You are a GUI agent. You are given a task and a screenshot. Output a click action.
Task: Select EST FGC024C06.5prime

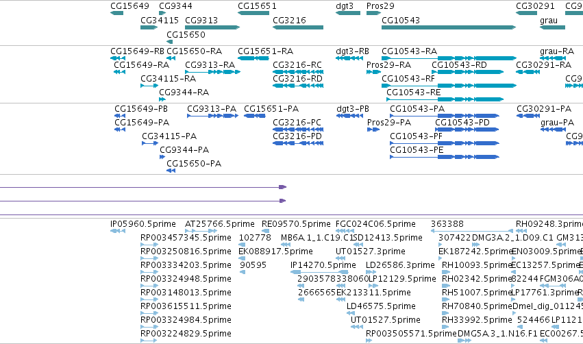[x=345, y=231]
